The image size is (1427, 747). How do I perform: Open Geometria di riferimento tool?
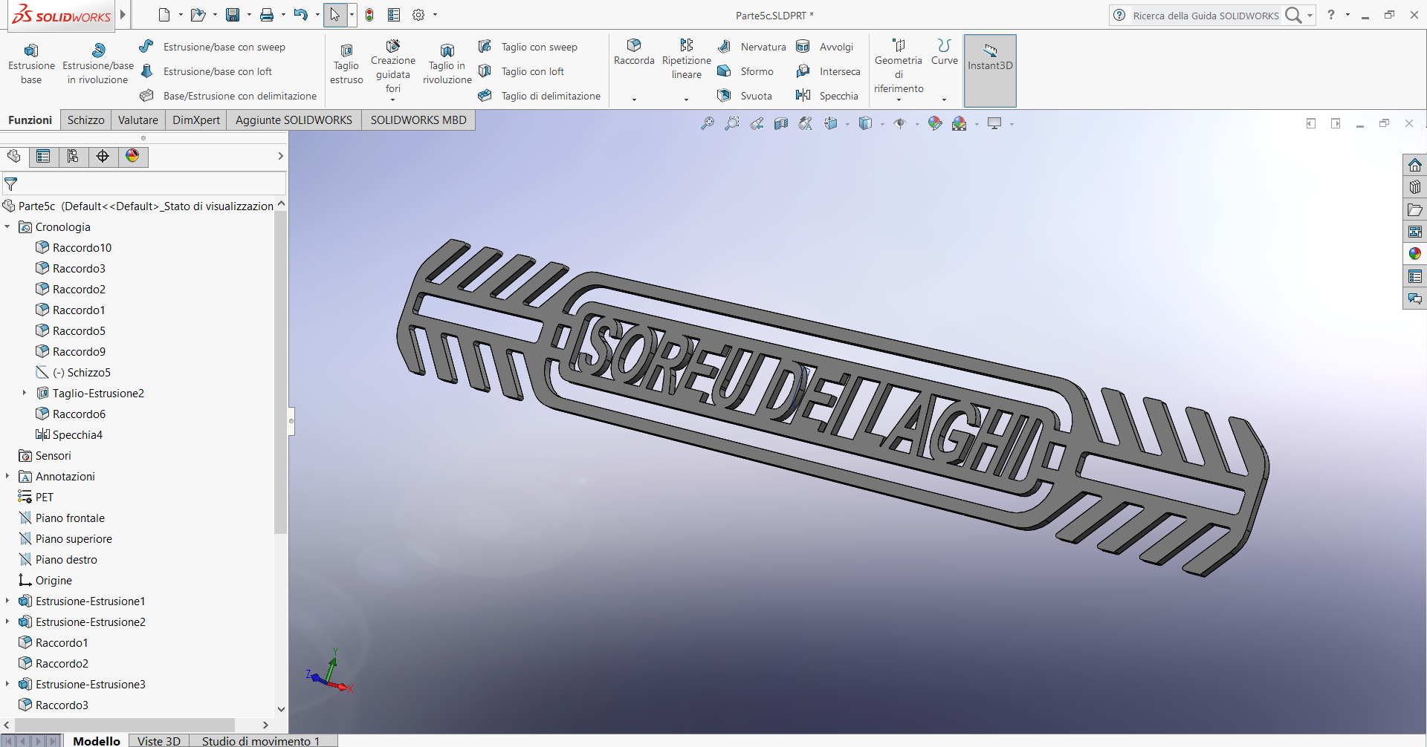click(x=899, y=67)
